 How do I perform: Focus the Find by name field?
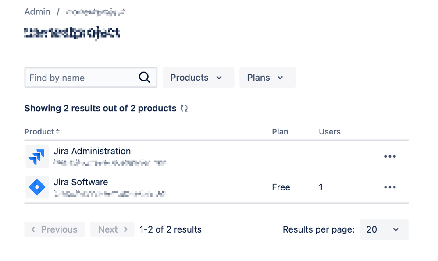coord(91,78)
